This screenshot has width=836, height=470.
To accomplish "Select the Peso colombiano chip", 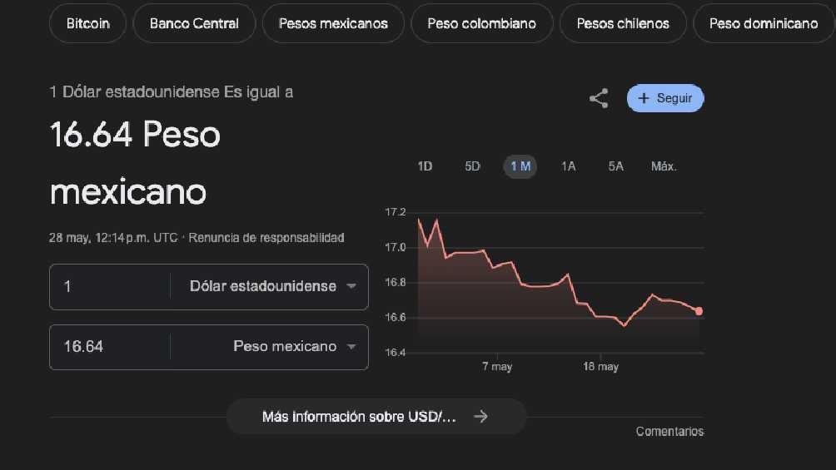I will 481,23.
